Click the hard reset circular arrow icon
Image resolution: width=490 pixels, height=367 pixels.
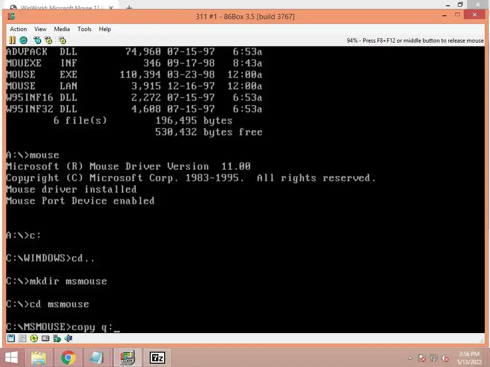click(x=23, y=40)
